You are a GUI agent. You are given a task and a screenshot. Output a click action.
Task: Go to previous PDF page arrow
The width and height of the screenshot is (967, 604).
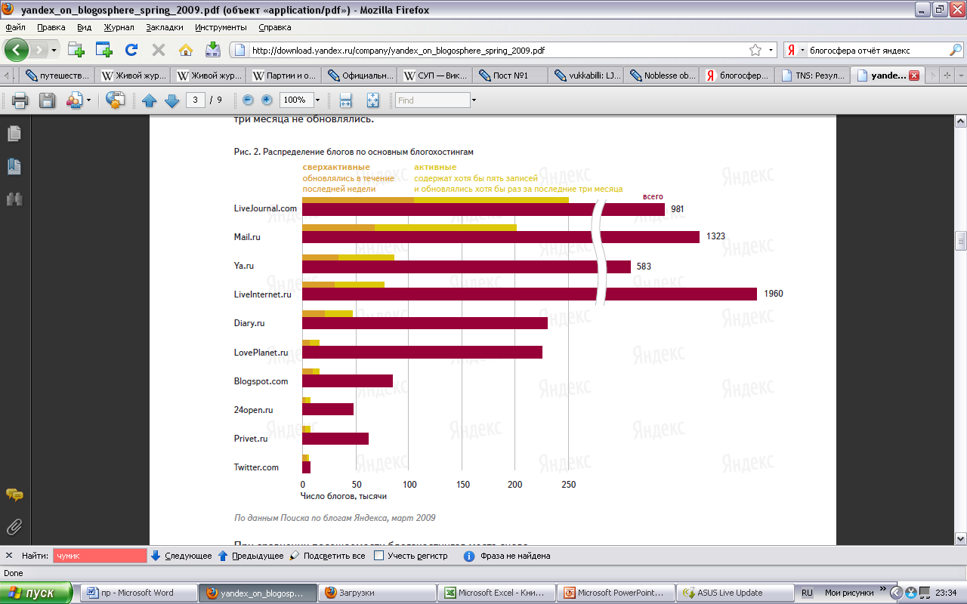pyautogui.click(x=149, y=100)
